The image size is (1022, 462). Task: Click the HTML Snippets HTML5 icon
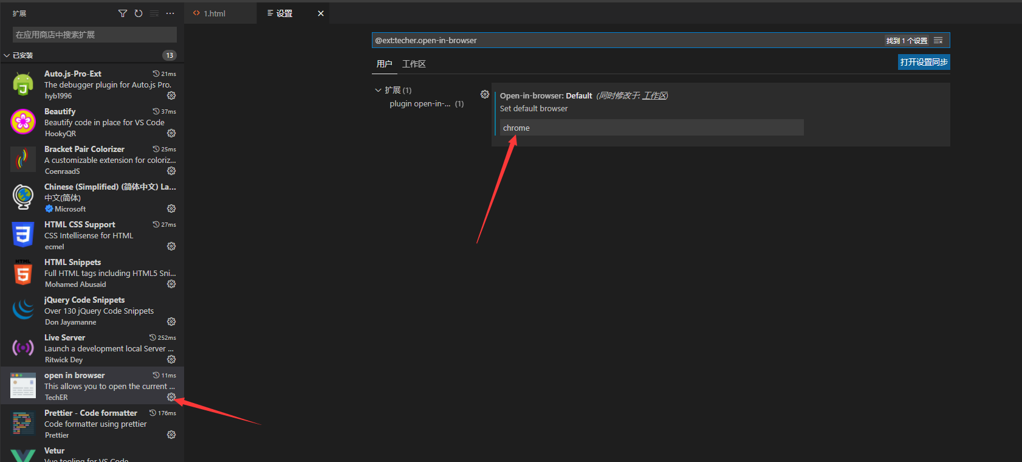[x=23, y=272]
